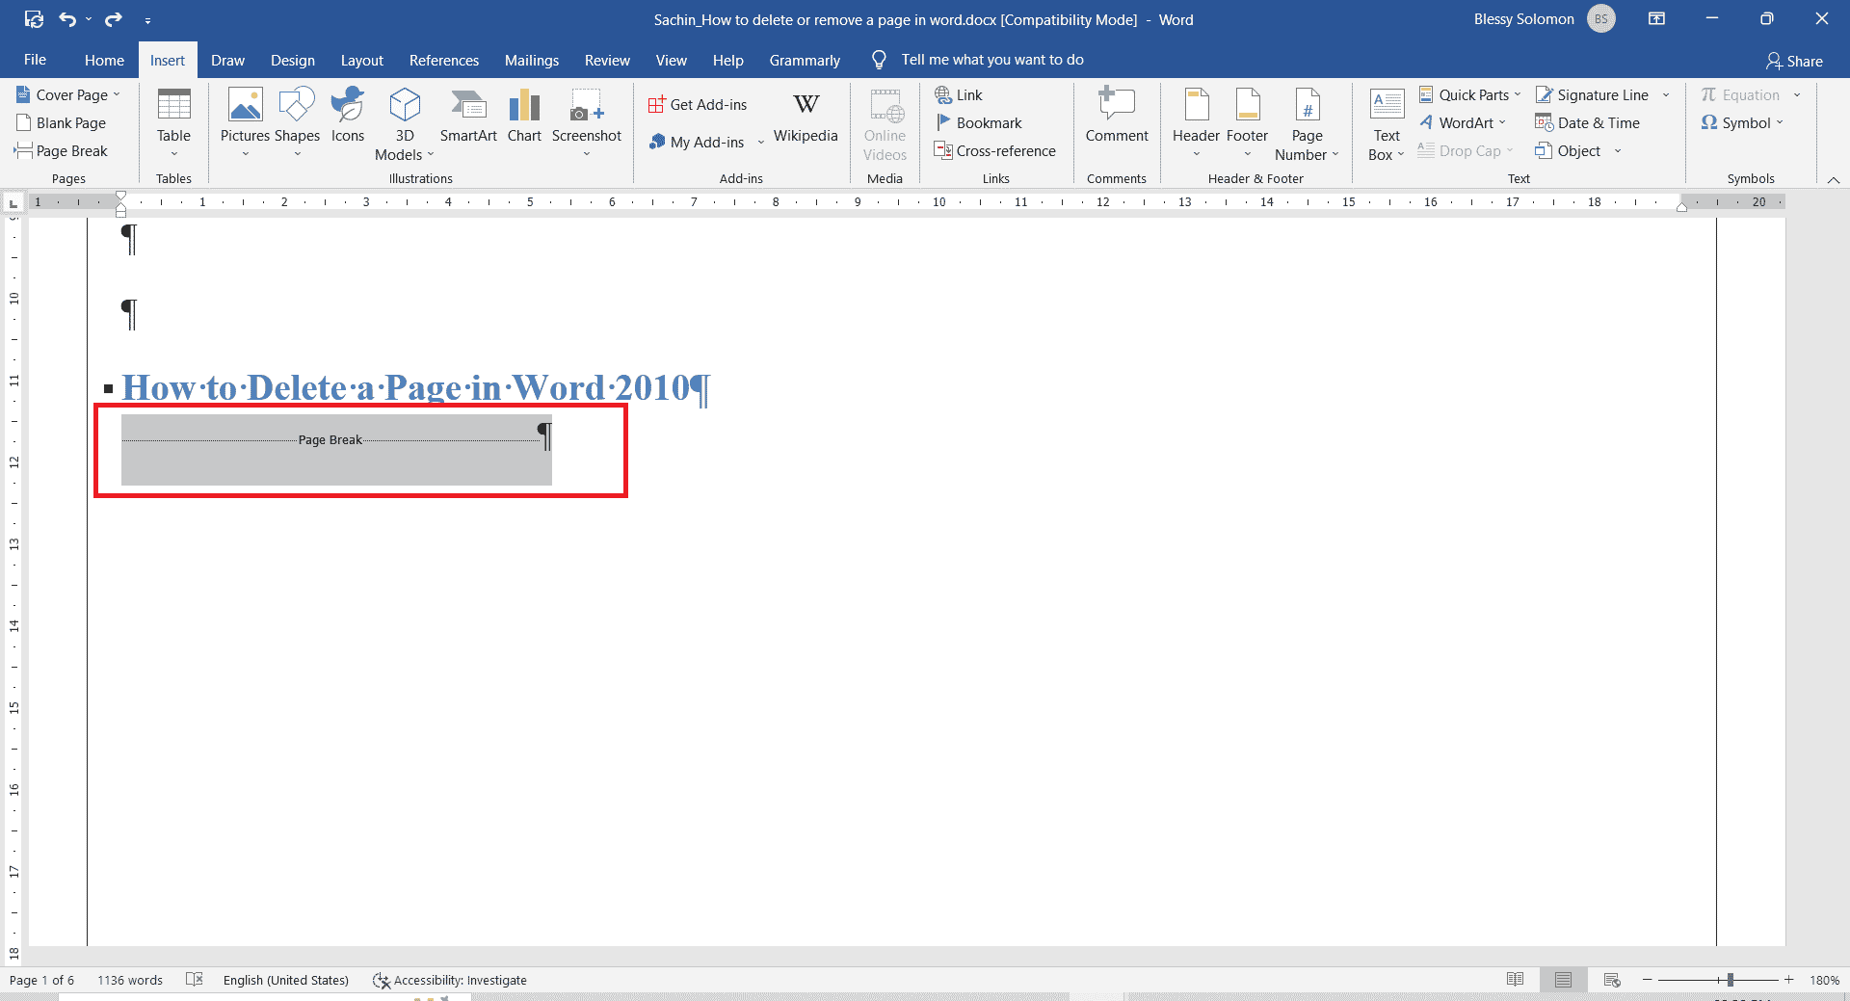
Task: Open the Wikipedia add-in
Action: [x=806, y=118]
